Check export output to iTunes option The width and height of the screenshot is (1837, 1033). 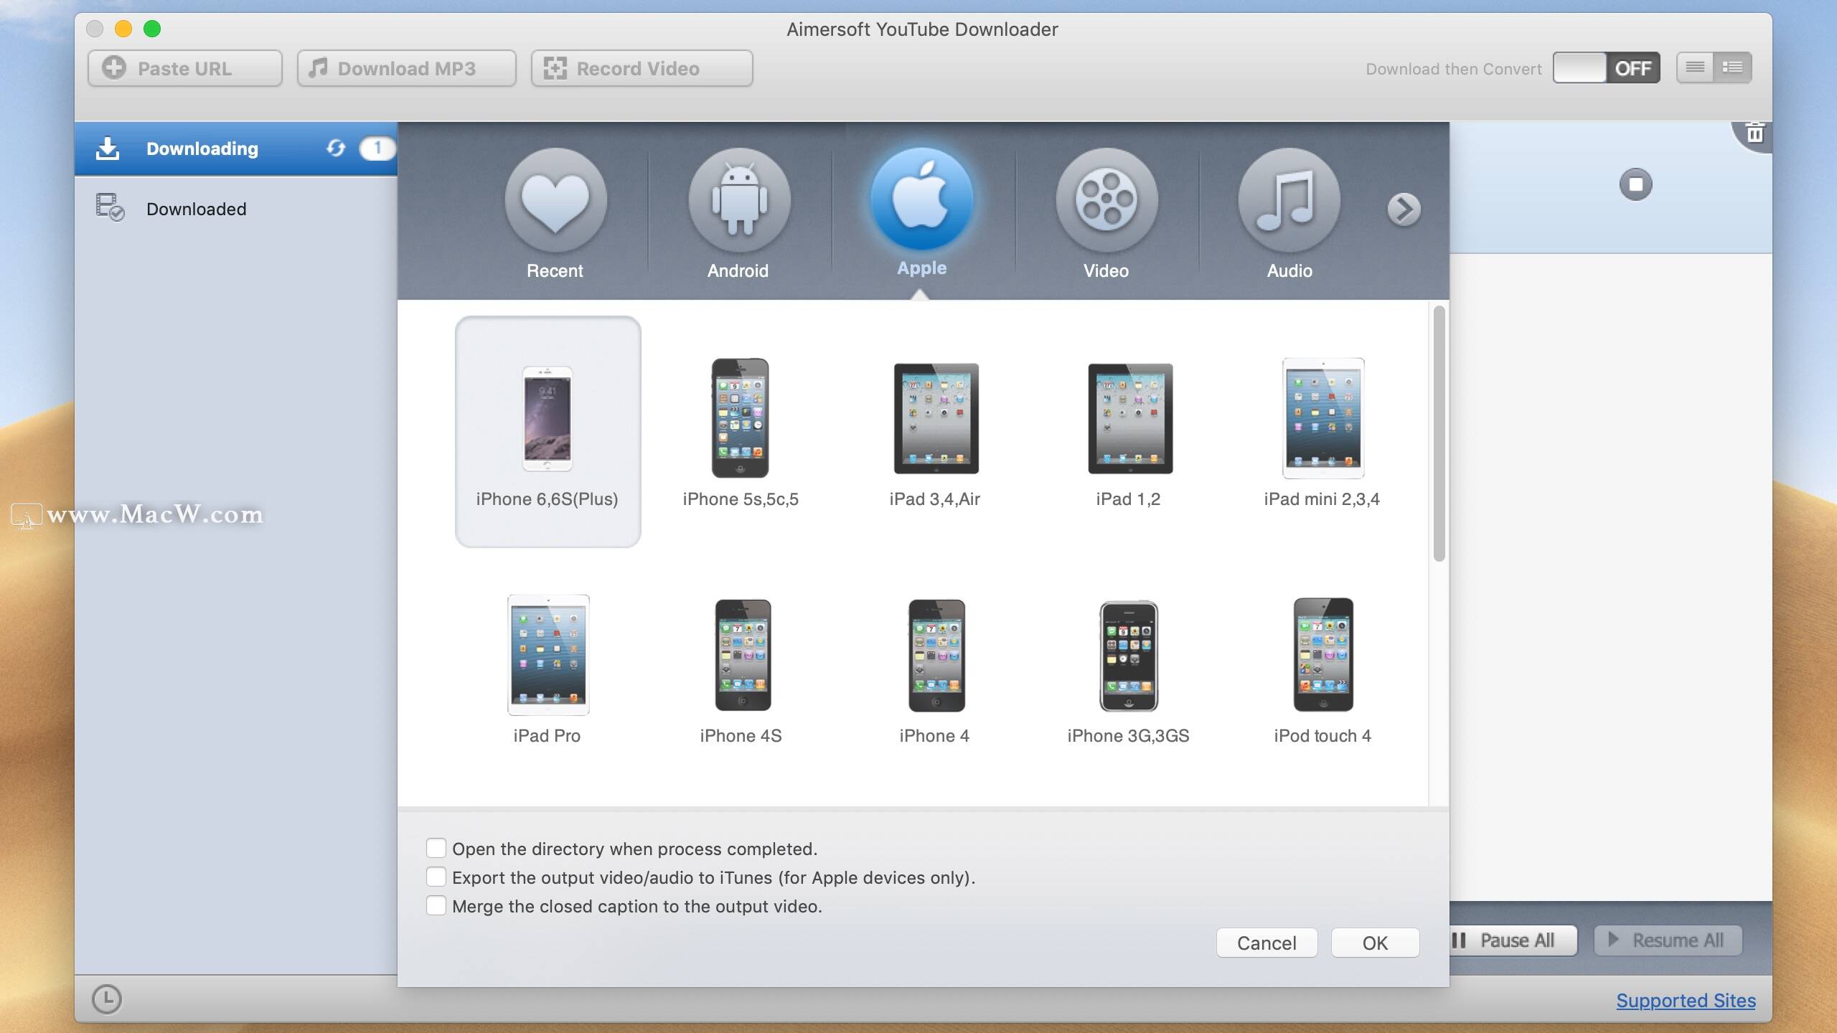pyautogui.click(x=436, y=877)
